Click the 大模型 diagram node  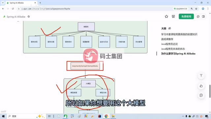[x=88, y=84]
